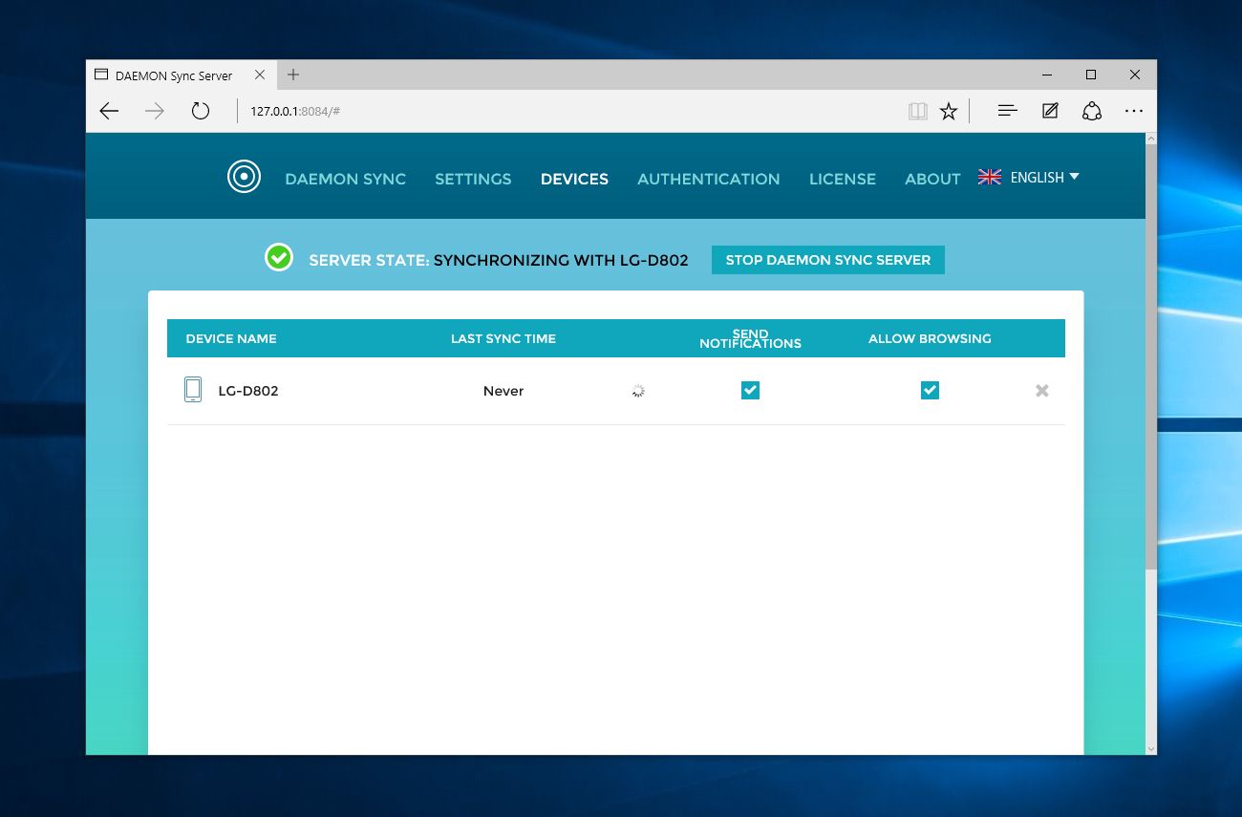Open the Edge settings and more menu
This screenshot has height=817, width=1242.
click(1133, 111)
